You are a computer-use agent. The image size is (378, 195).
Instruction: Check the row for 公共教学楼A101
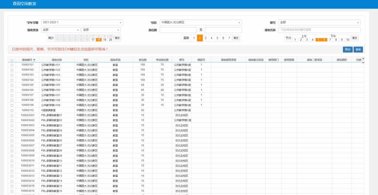click(12, 65)
